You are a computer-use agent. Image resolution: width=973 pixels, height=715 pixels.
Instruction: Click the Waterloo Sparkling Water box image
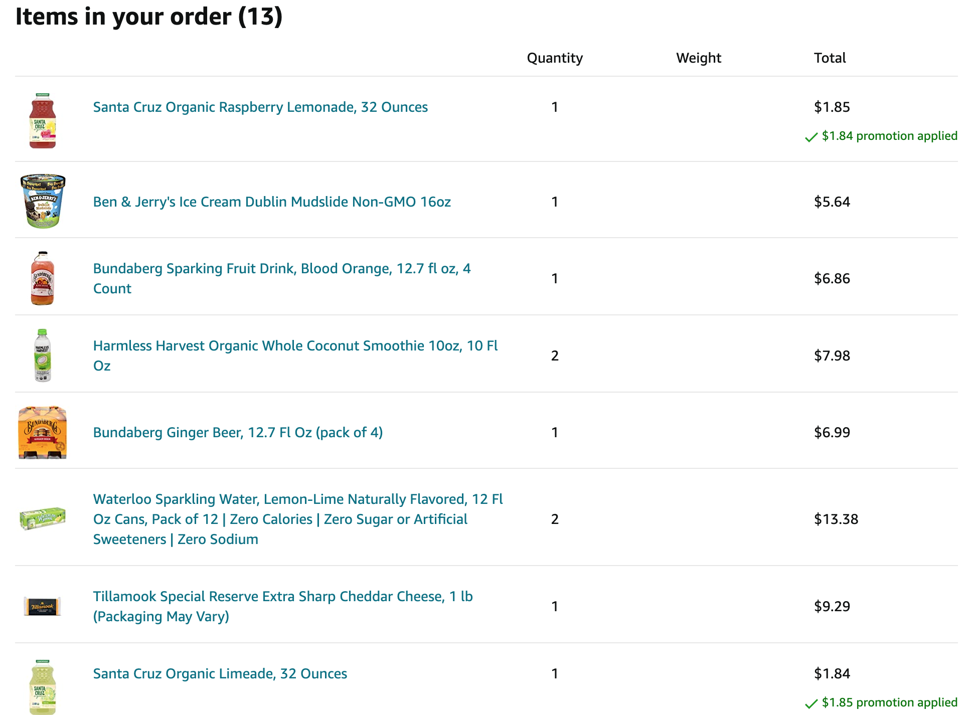point(43,518)
